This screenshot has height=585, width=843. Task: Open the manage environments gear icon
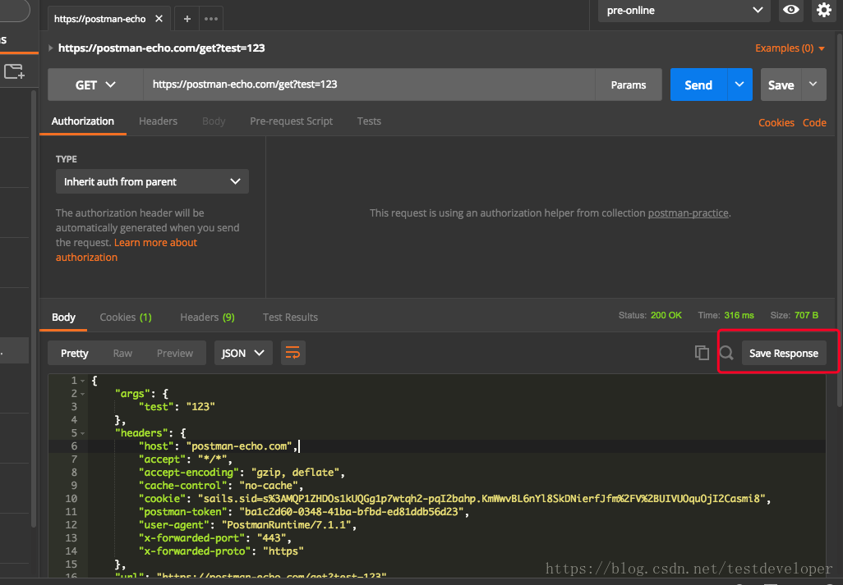823,10
